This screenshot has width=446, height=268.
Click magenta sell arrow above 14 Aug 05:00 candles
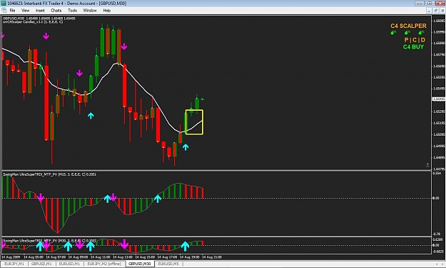coord(46,36)
